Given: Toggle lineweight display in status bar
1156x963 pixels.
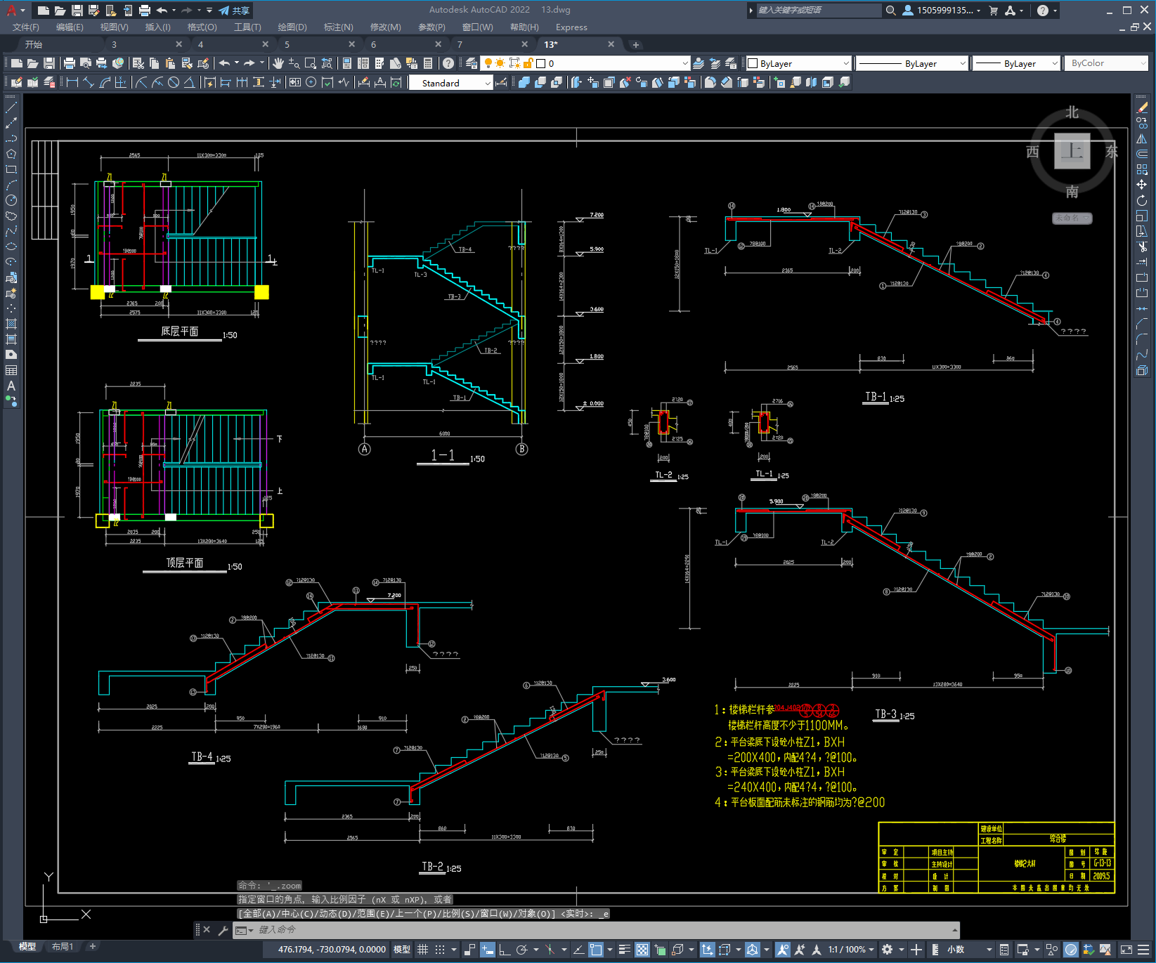Looking at the screenshot, I should click(x=624, y=950).
